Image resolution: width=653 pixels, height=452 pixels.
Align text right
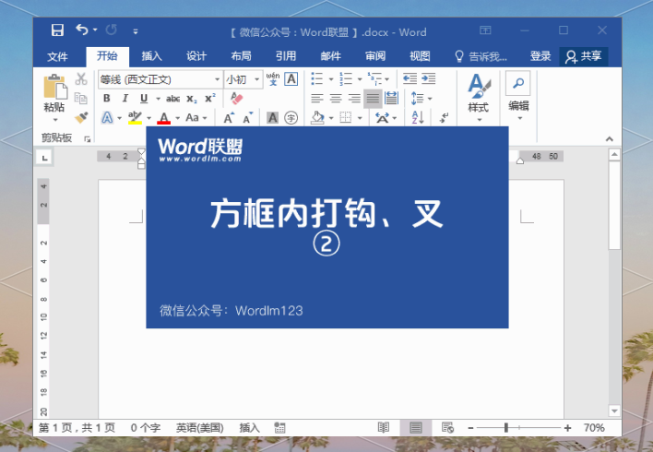[354, 99]
